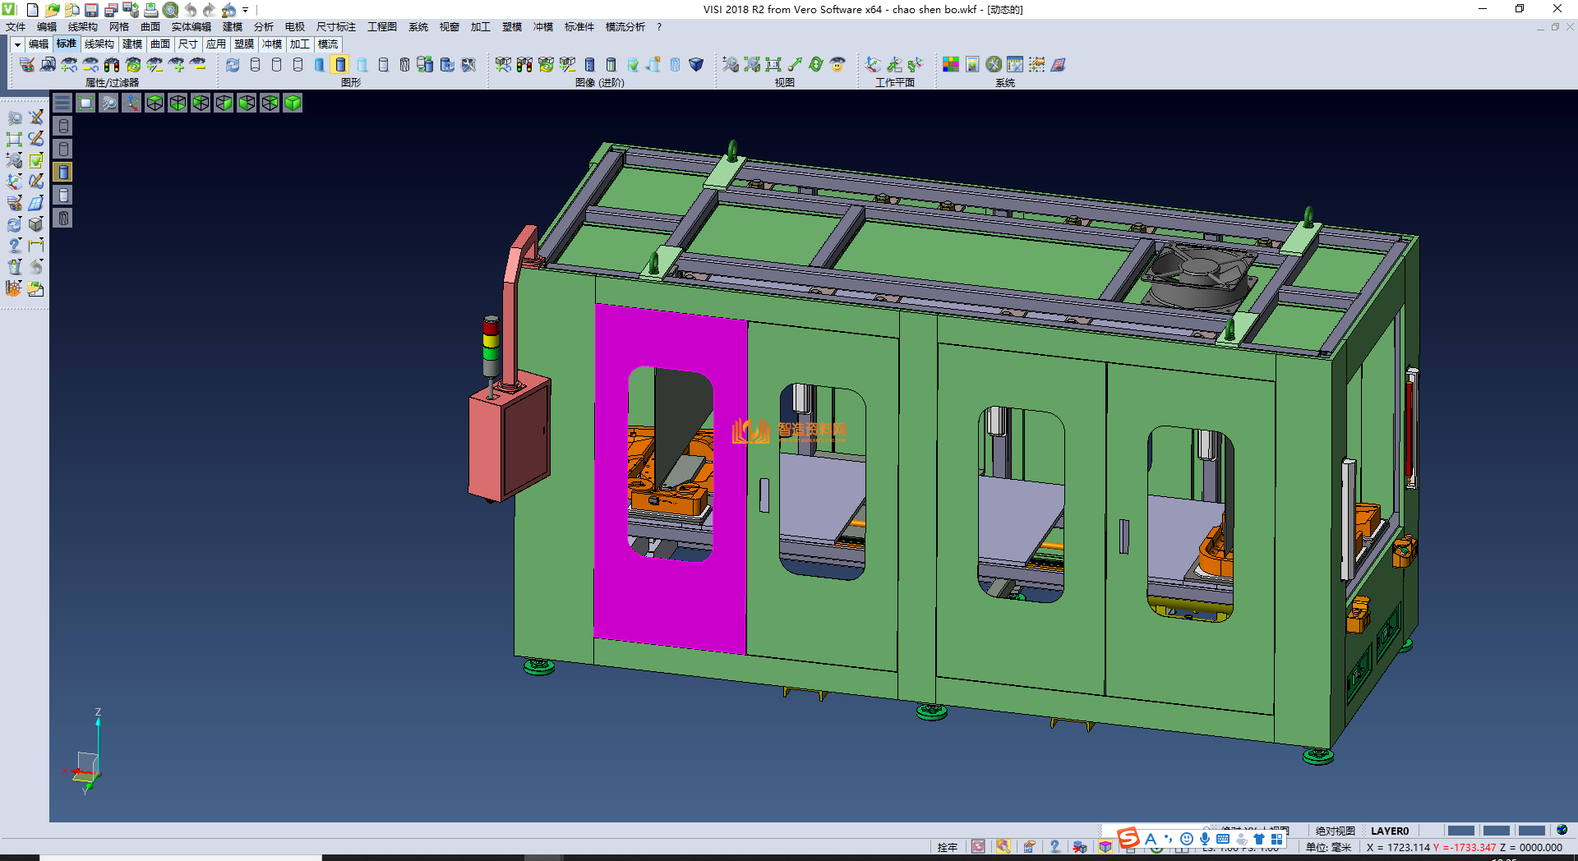
Task: Click the first blue swatch in status bar
Action: pyautogui.click(x=1460, y=831)
